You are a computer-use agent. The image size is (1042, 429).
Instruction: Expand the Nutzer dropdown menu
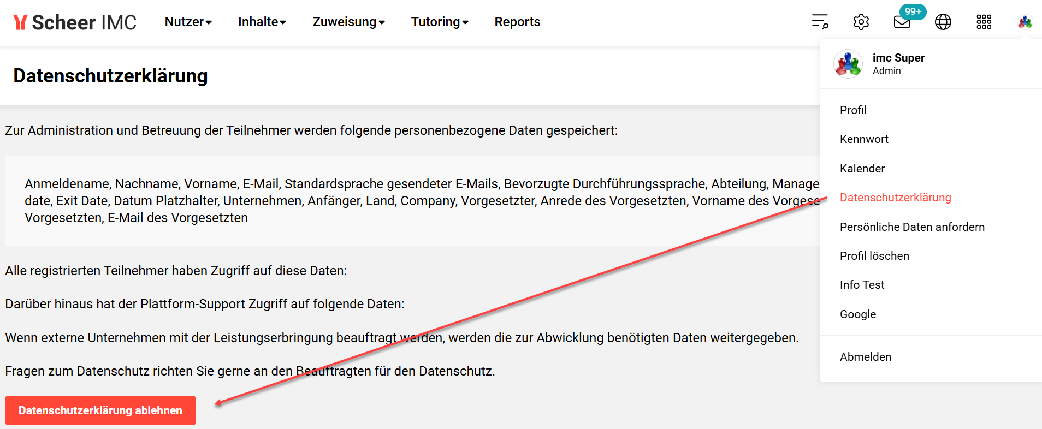click(188, 22)
